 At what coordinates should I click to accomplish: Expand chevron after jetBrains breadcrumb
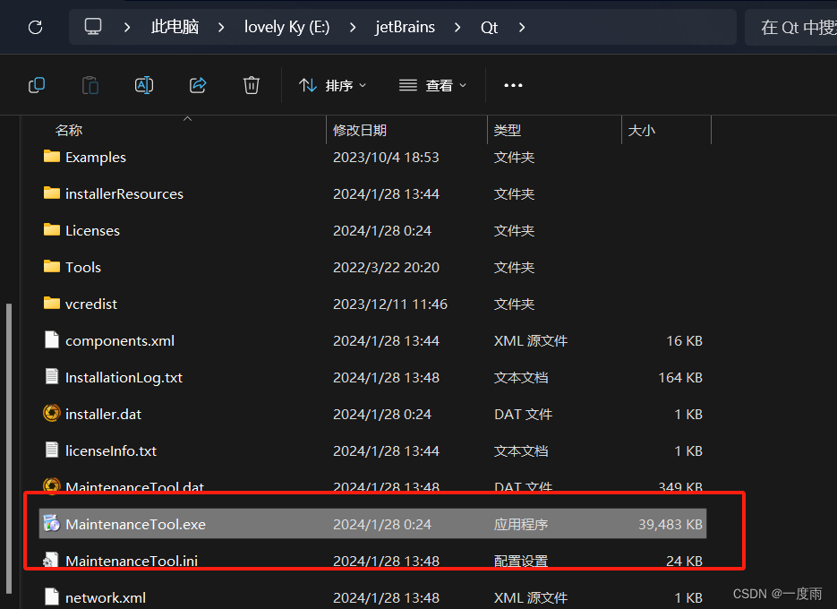pyautogui.click(x=457, y=27)
